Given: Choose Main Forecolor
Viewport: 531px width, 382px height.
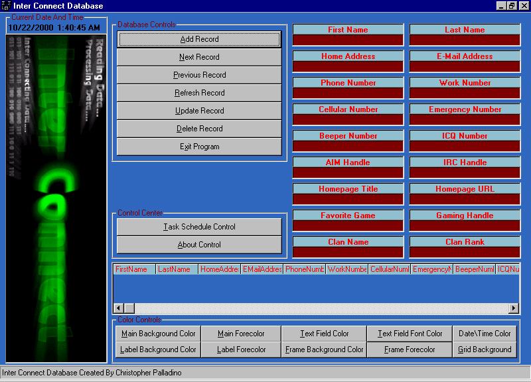Looking at the screenshot, I should point(241,334).
